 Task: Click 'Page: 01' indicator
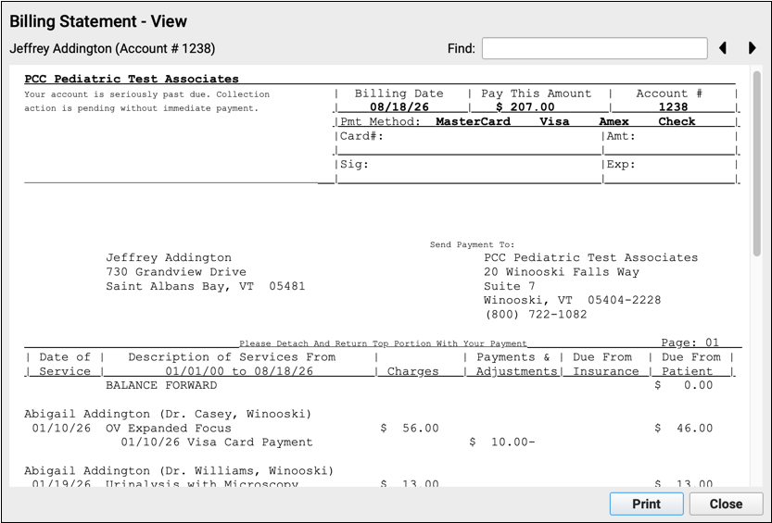pyautogui.click(x=690, y=342)
